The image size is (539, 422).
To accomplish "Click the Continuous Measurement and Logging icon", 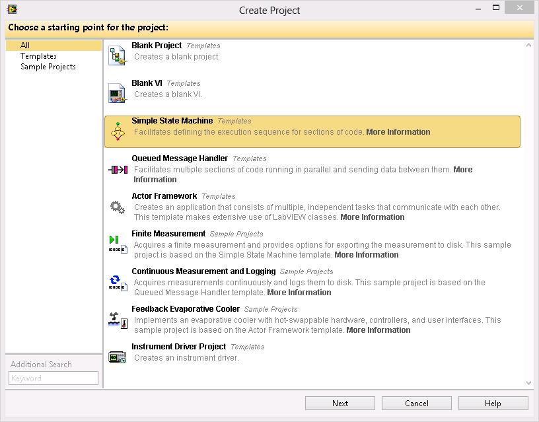I will (118, 283).
